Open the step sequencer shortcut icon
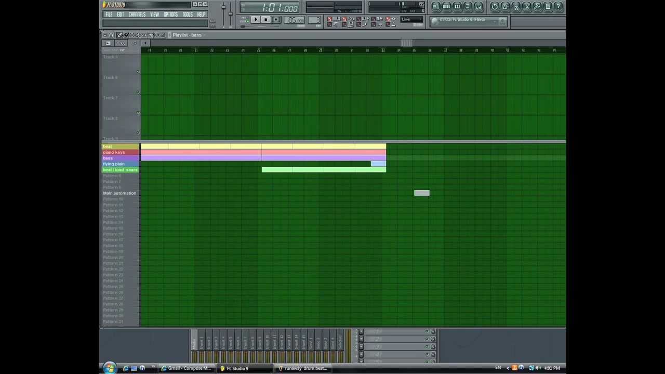665x374 pixels. [x=446, y=6]
